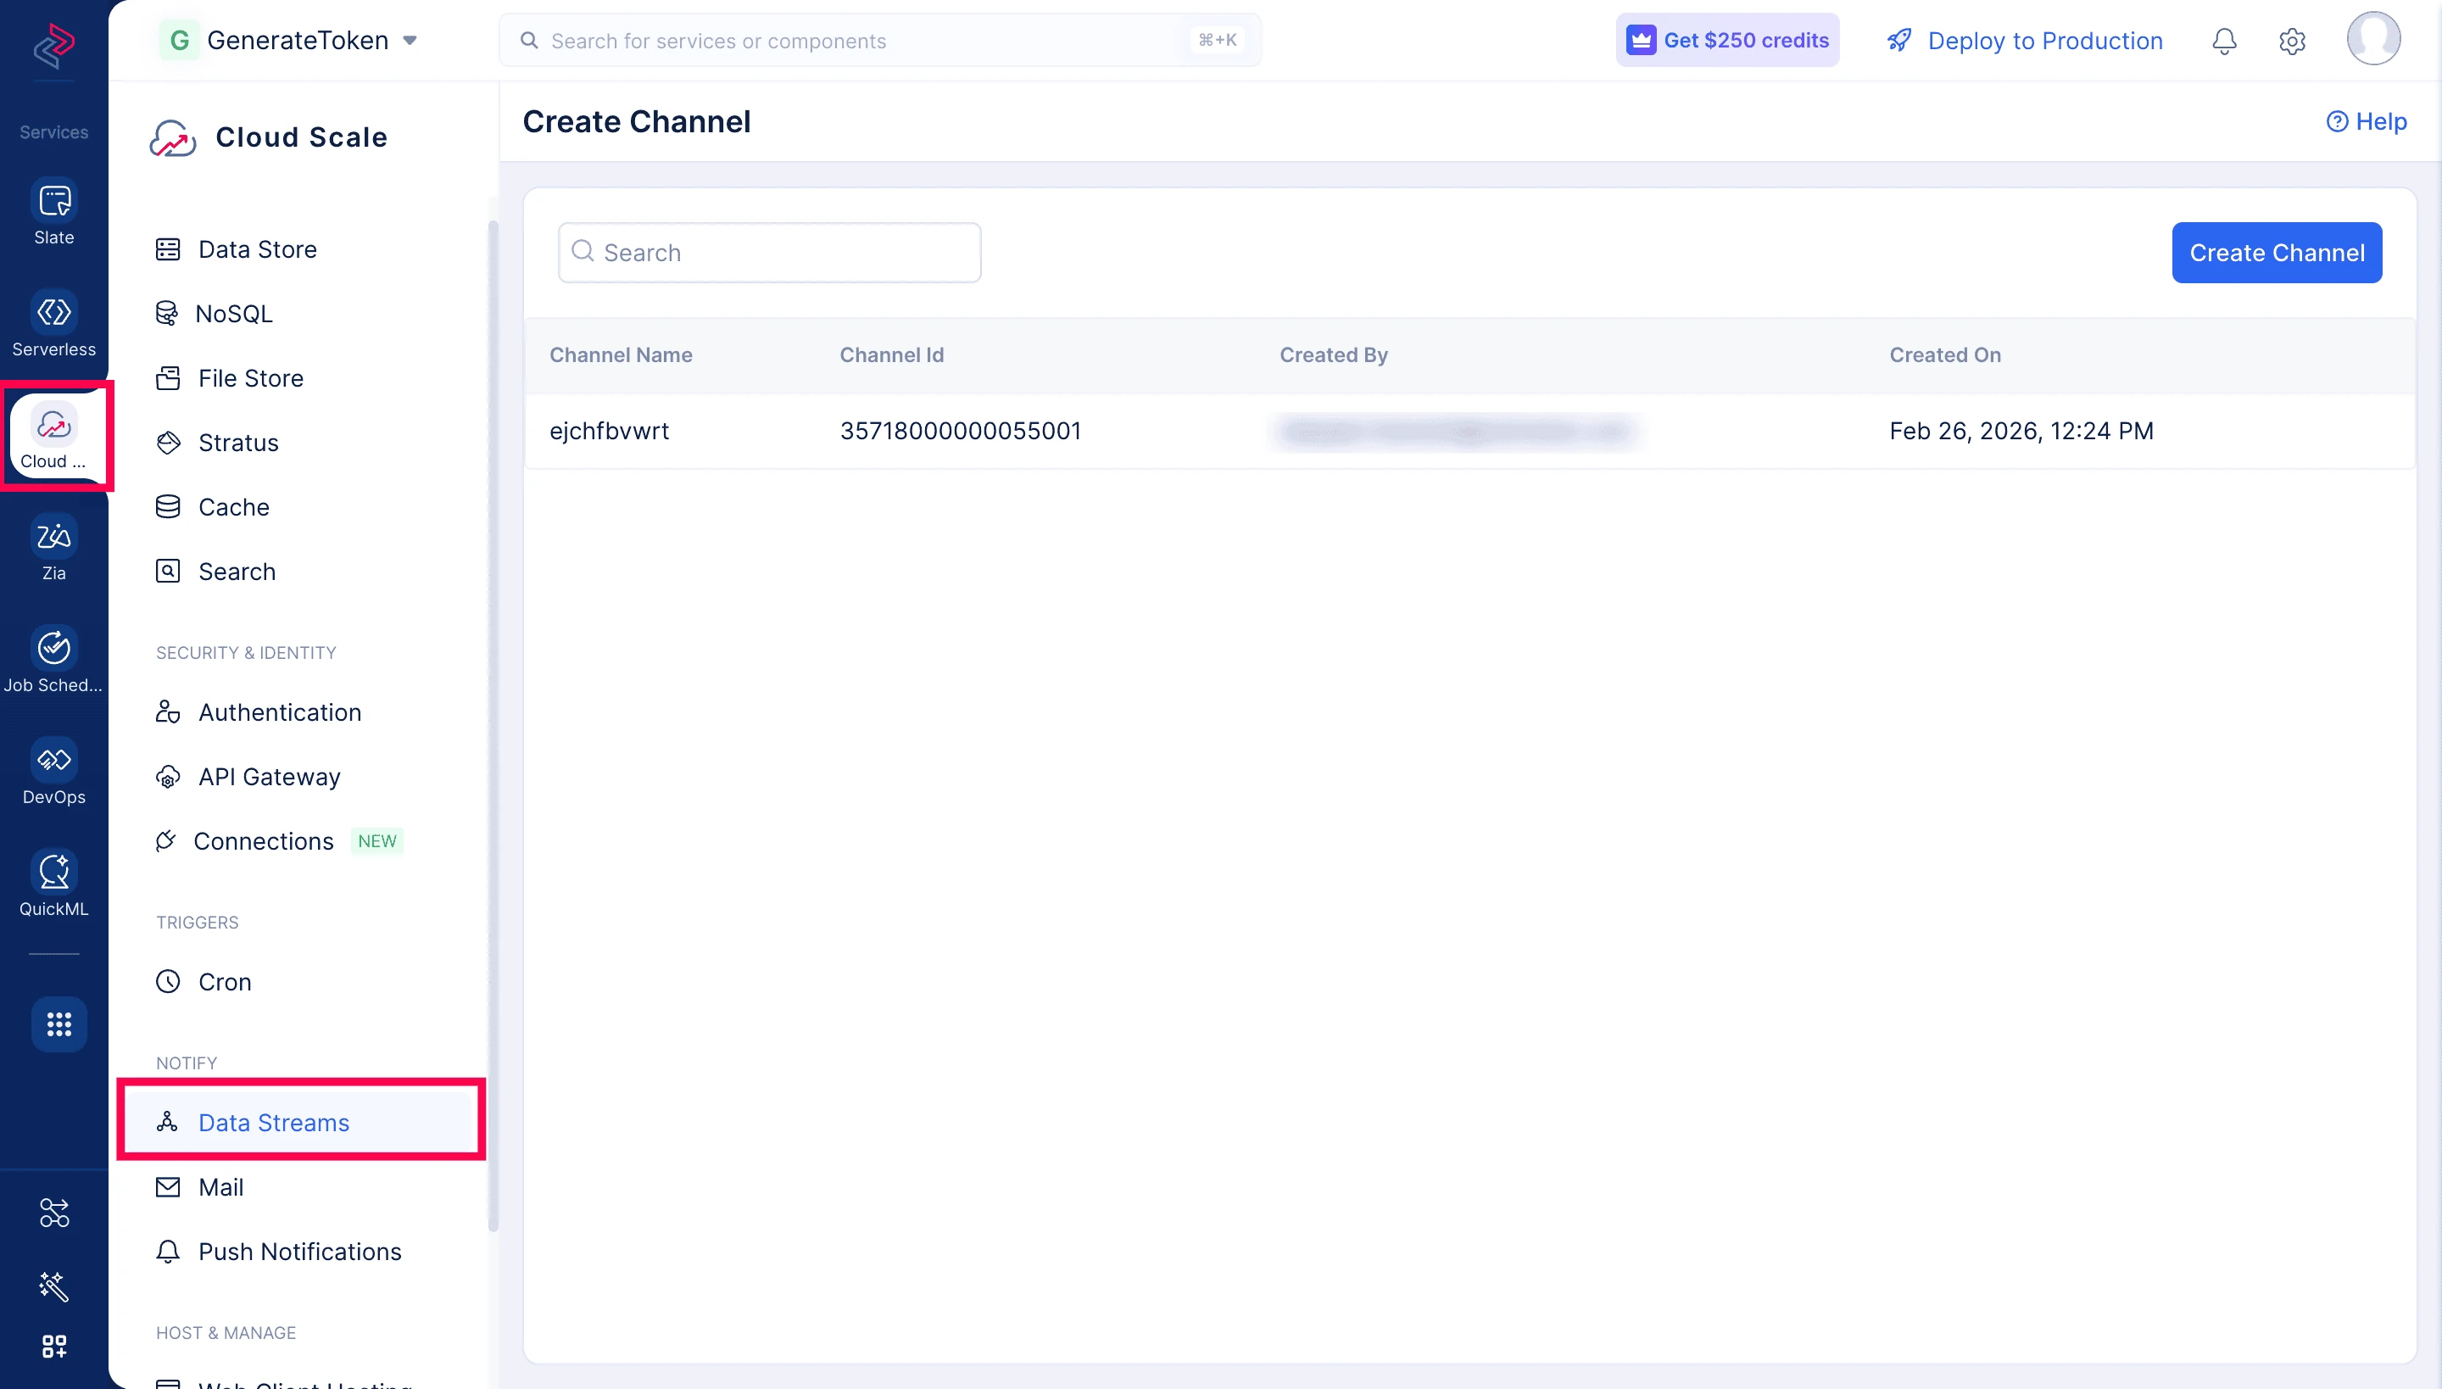2442x1389 pixels.
Task: Open the Help link
Action: click(2366, 121)
